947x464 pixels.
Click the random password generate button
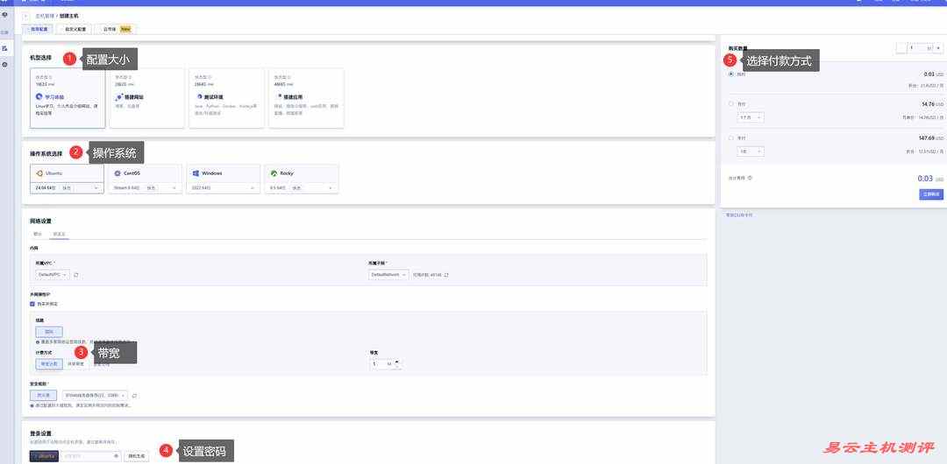coord(138,456)
